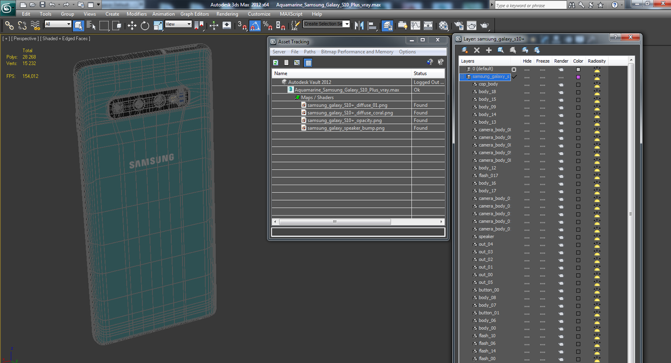Open Paths menu in Asset Tracking
671x363 pixels.
pos(310,52)
